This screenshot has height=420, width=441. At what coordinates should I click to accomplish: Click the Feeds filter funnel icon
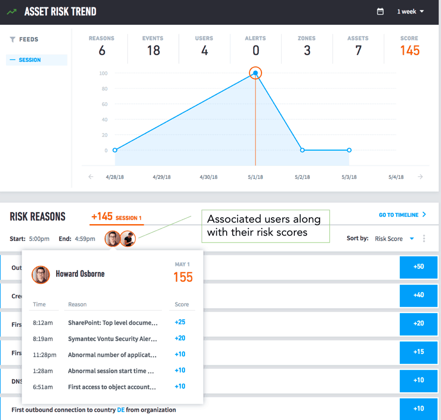[12, 39]
